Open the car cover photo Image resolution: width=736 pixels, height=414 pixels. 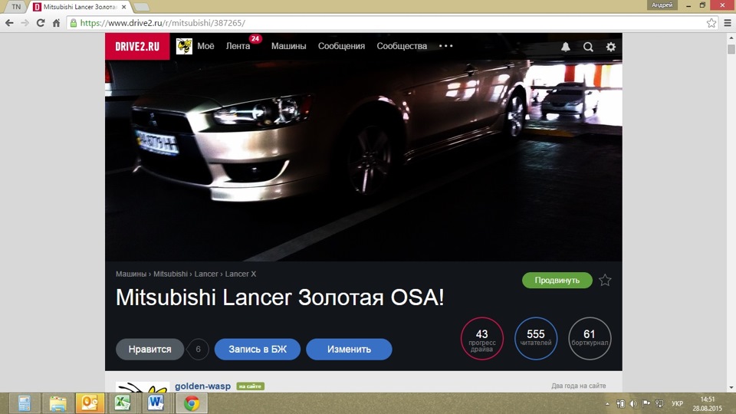click(363, 159)
